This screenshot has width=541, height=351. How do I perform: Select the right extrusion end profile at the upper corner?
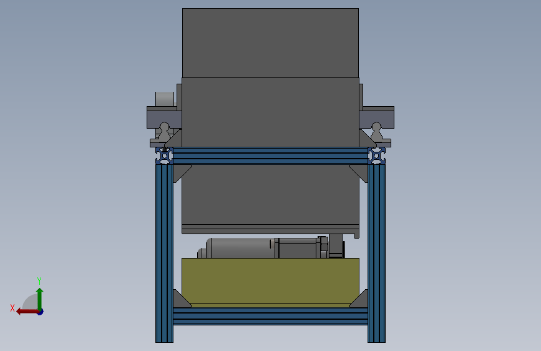point(376,156)
